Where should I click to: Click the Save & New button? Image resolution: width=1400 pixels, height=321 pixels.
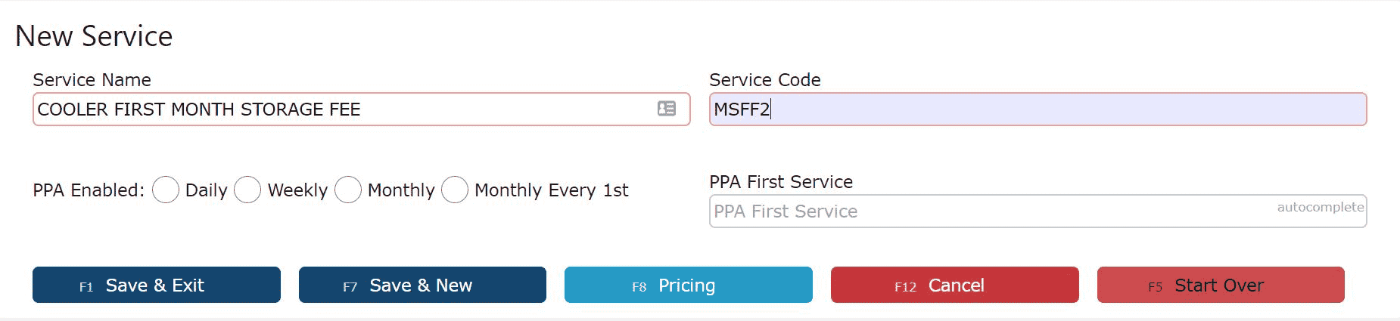click(x=422, y=285)
